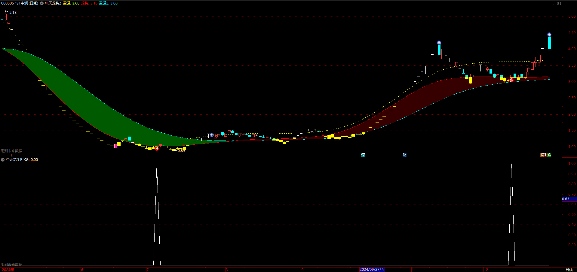Click the 2024/09/27/五 date label on time axis
This screenshot has height=272, width=577.
[x=372, y=270]
